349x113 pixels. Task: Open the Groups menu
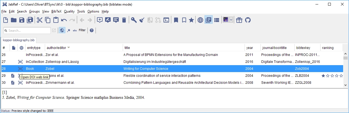click(x=34, y=11)
